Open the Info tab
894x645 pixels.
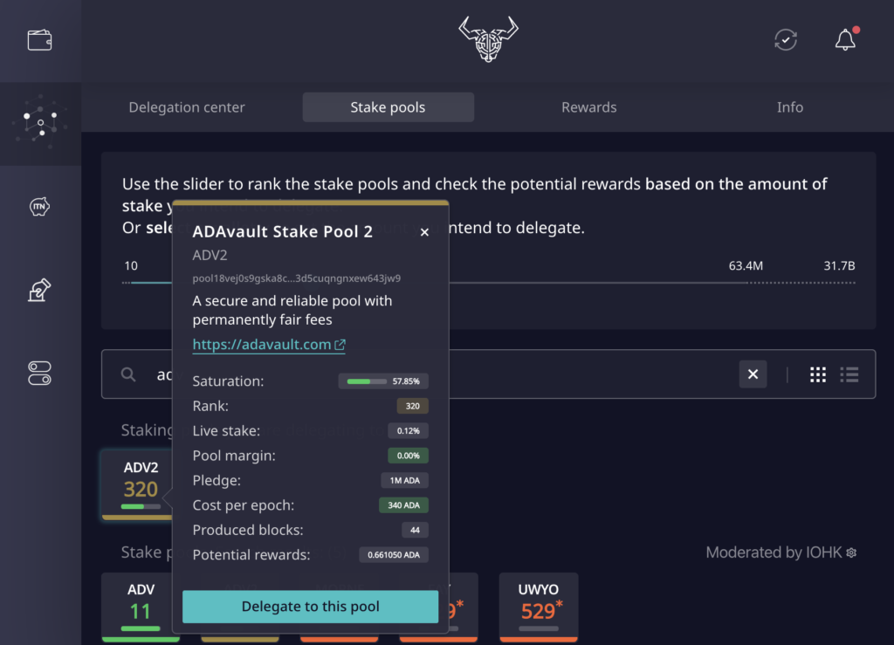tap(789, 107)
